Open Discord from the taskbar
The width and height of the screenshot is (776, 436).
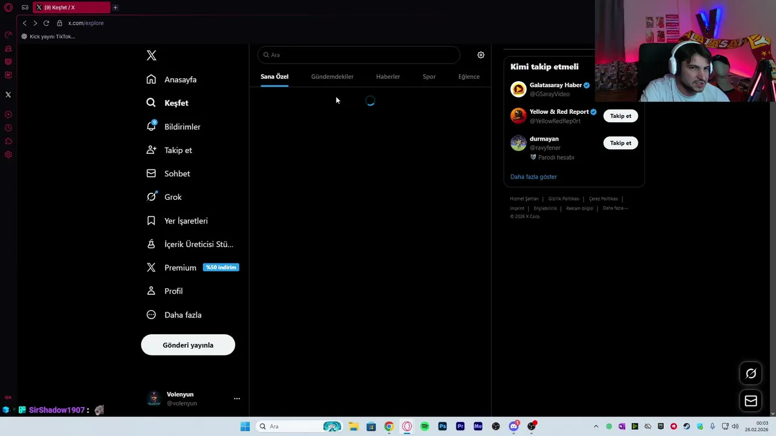tap(513, 426)
